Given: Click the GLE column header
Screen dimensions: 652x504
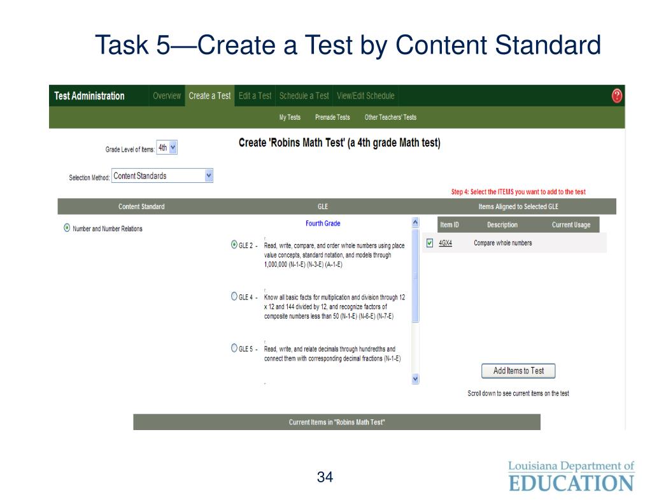Looking at the screenshot, I should [x=323, y=206].
